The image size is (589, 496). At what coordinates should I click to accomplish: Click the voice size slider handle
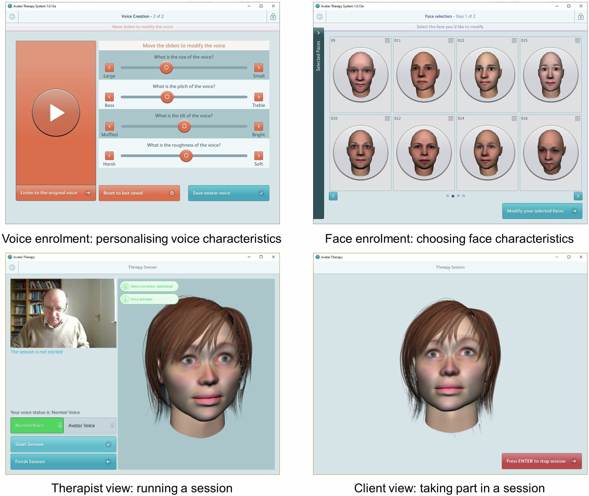166,68
